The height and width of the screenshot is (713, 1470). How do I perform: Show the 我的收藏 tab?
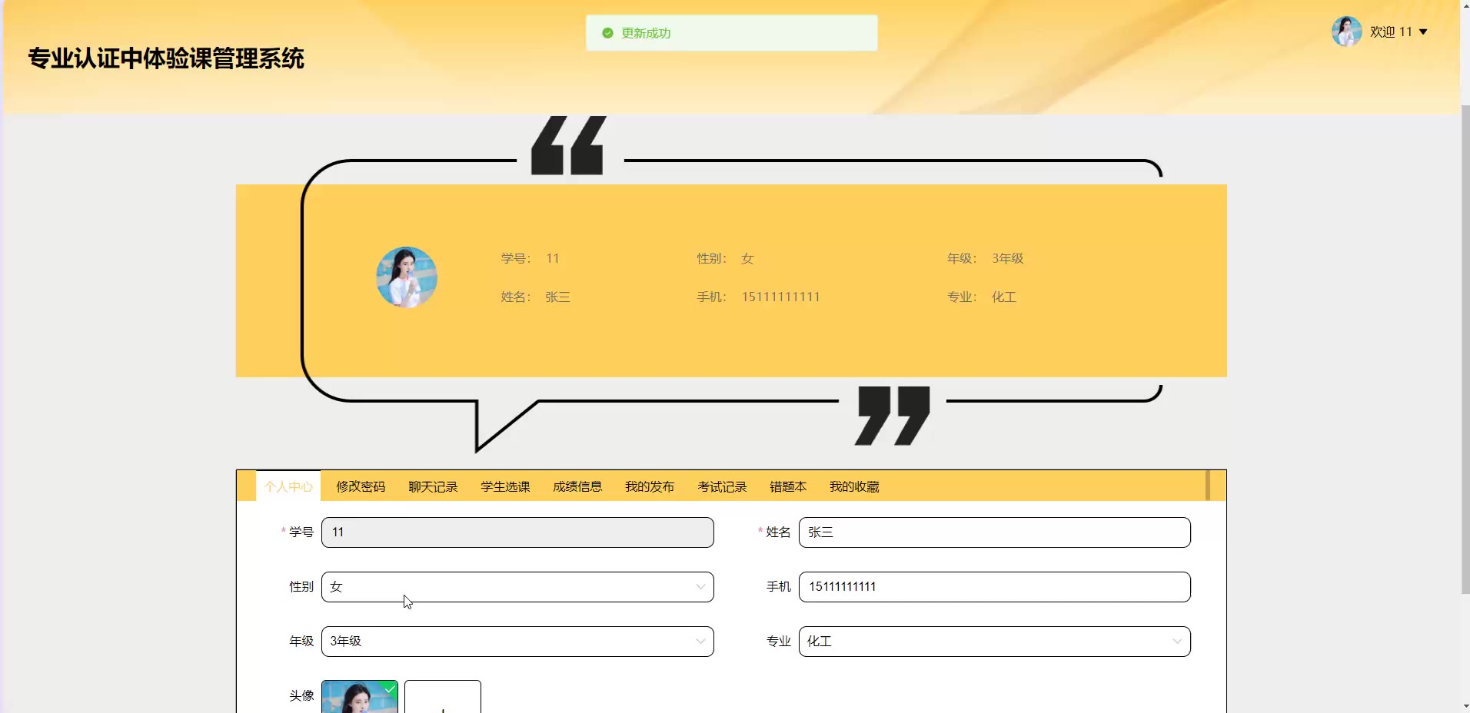pyautogui.click(x=854, y=486)
